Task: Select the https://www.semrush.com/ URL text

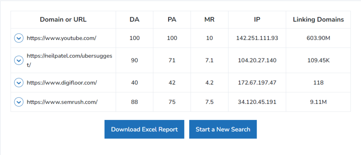Action: 62,102
